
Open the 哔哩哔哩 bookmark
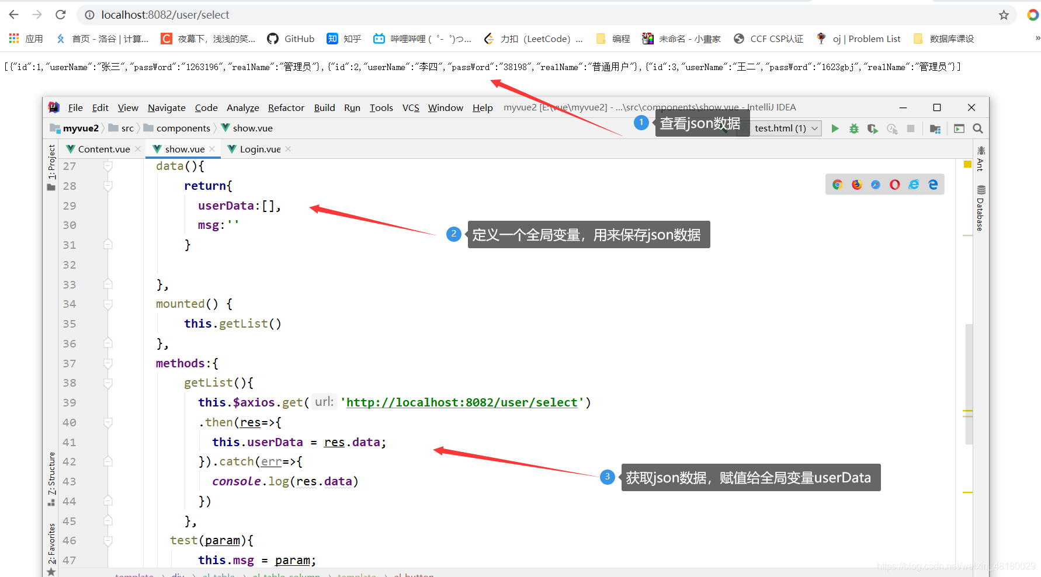click(422, 39)
